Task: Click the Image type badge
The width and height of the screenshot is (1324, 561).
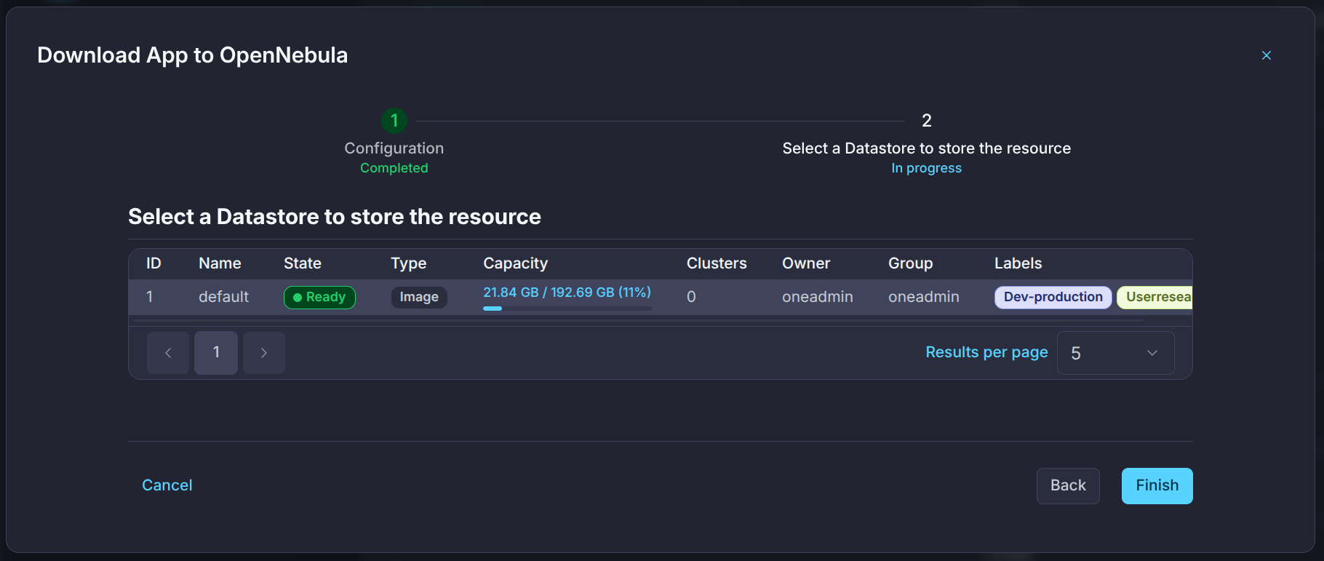Action: tap(419, 297)
